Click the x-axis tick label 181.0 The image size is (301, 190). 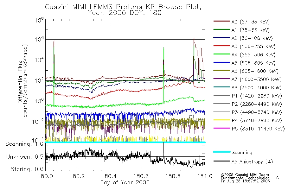pos(205,176)
